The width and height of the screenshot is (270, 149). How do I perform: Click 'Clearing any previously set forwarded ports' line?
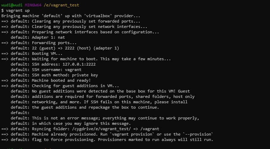pyautogui.click(x=83, y=21)
